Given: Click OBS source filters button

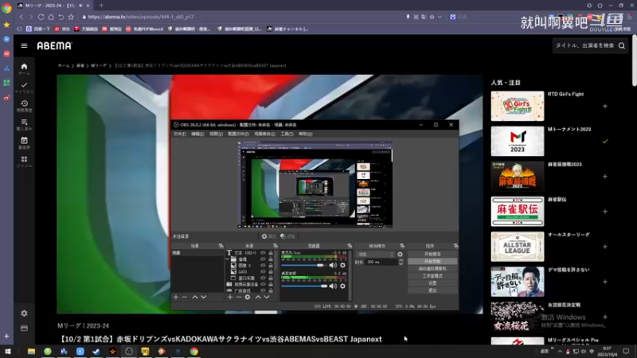Looking at the screenshot, I should pyautogui.click(x=287, y=236).
